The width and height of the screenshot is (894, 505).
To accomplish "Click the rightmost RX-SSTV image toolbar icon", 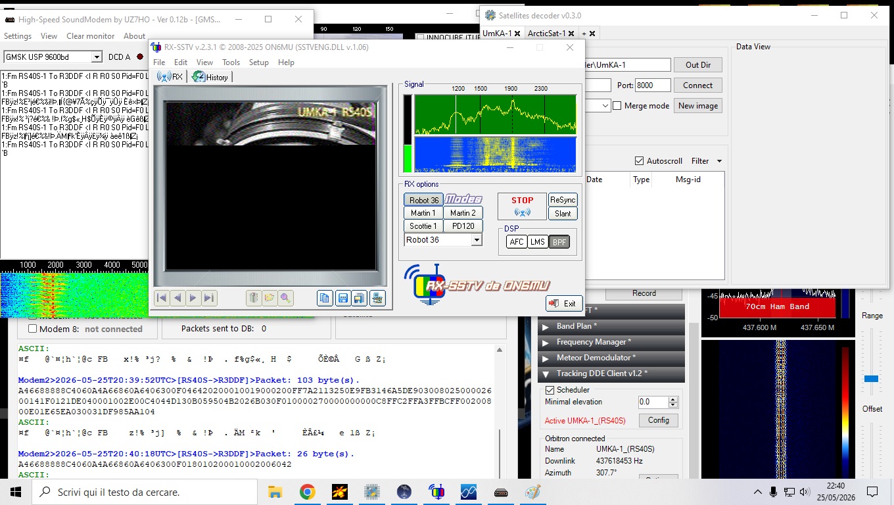I will pos(377,298).
